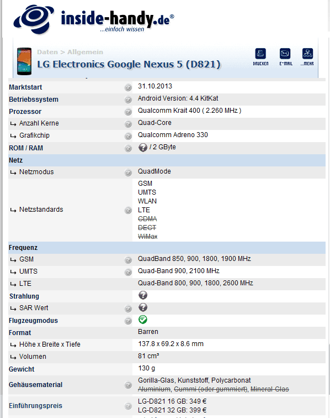This screenshot has width=330, height=418.
Task: Click the inside-handy.de logo
Action: click(x=94, y=19)
